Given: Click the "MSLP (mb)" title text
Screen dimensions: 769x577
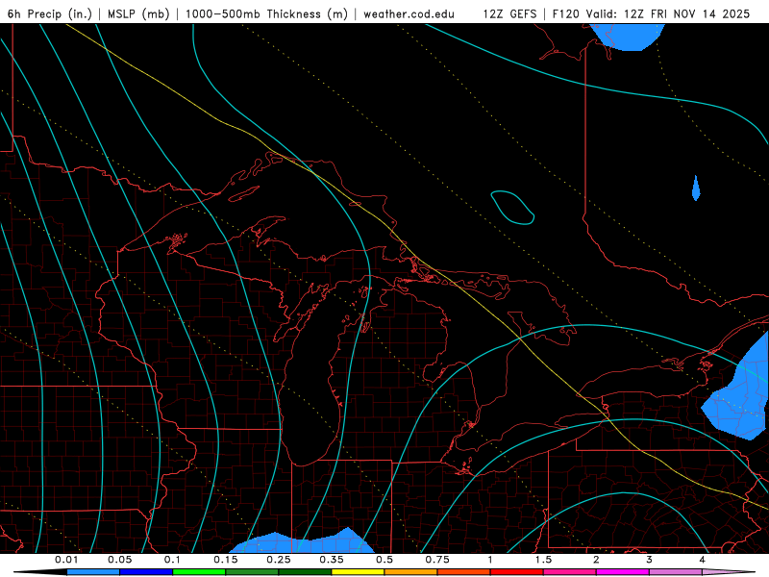Looking at the screenshot, I should click(137, 13).
